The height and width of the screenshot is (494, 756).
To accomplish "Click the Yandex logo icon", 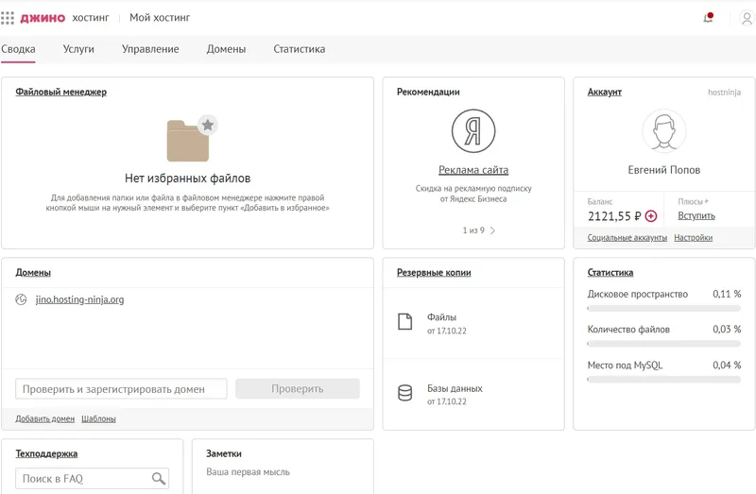I will point(473,131).
